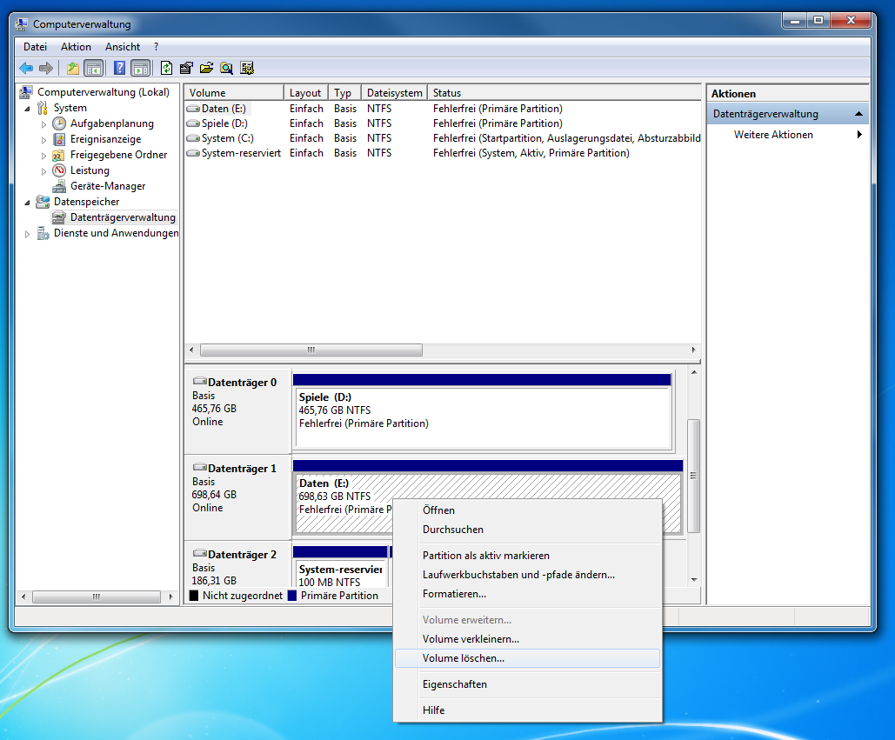895x740 pixels.
Task: Expand Dienste und Anwendungen node
Action: pos(28,234)
